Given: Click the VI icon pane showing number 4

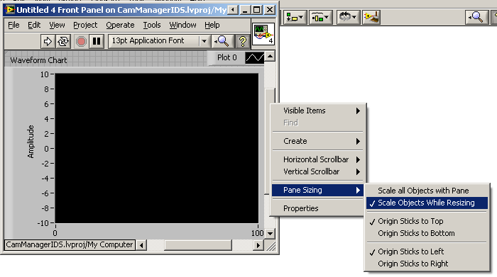Looking at the screenshot, I should click(263, 34).
